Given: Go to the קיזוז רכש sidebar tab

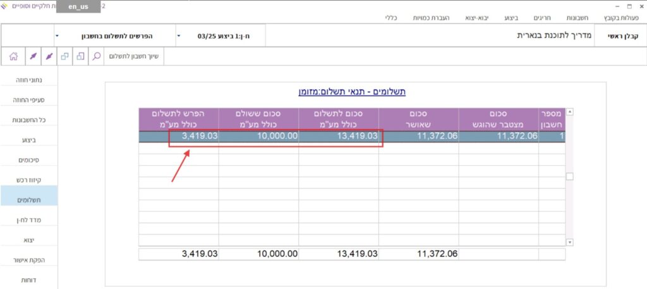Looking at the screenshot, I should (x=29, y=179).
